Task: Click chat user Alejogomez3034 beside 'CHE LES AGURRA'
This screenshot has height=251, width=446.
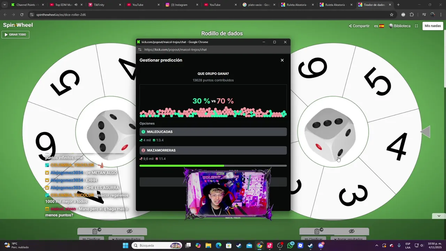Action: (67, 188)
